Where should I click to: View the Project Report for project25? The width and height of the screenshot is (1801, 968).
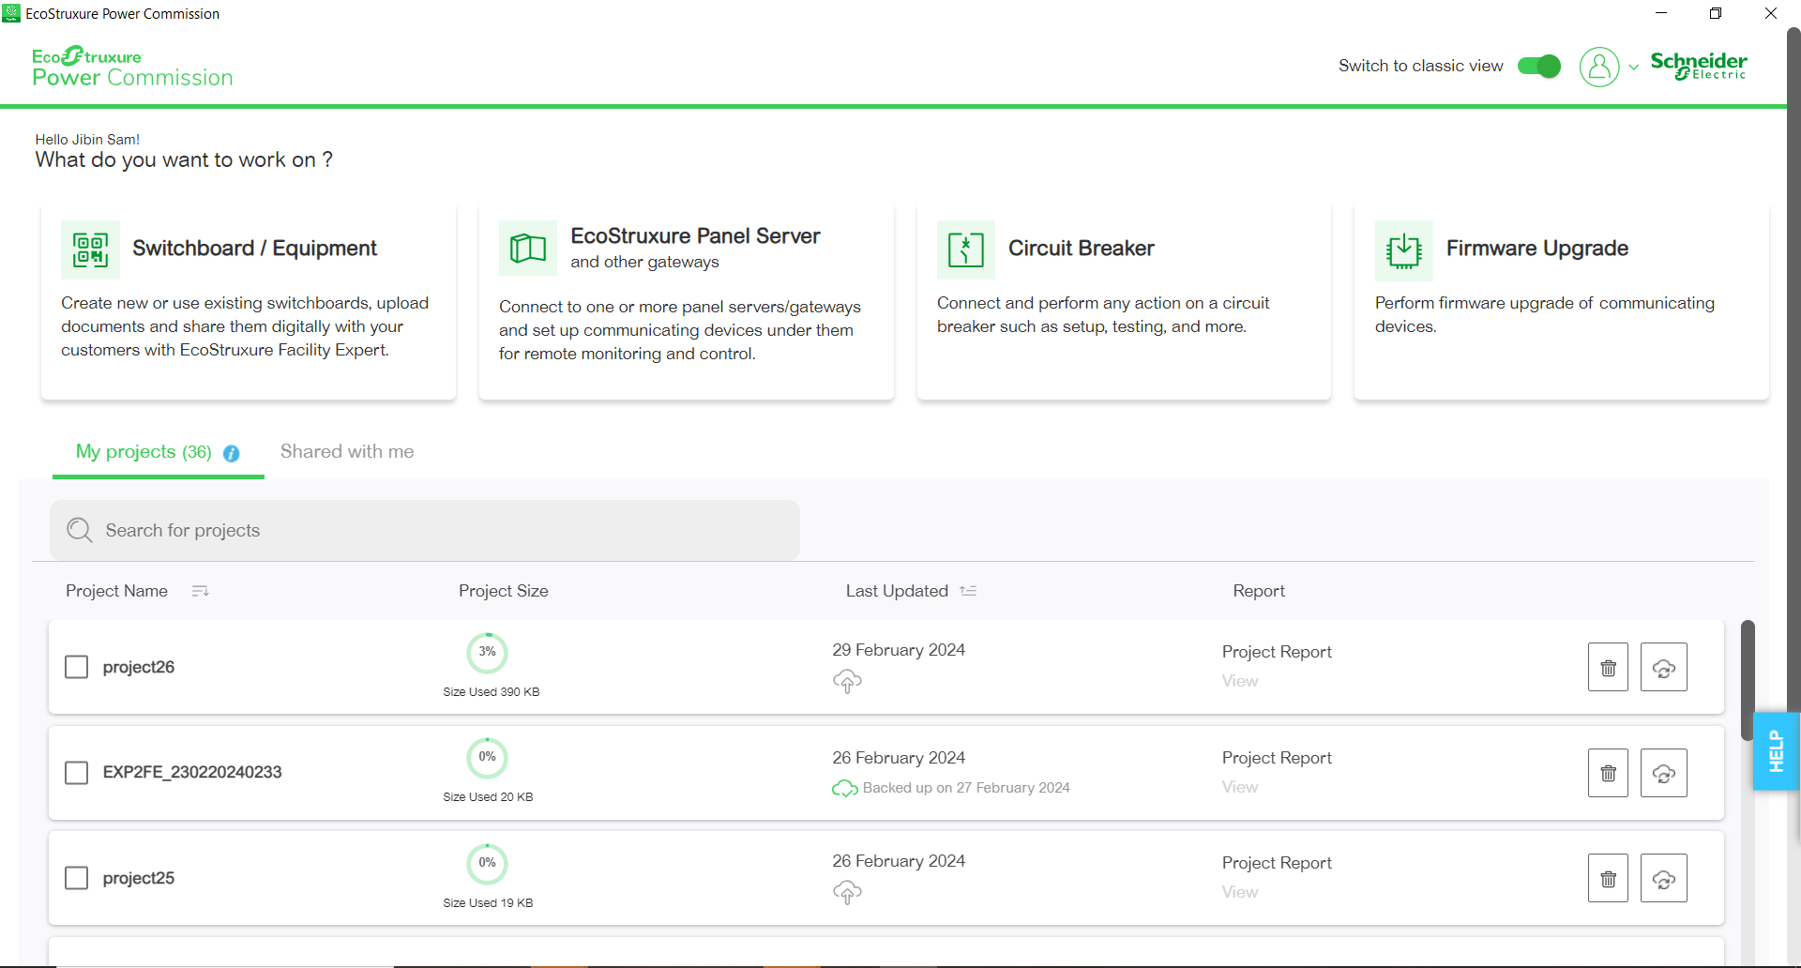(x=1240, y=893)
